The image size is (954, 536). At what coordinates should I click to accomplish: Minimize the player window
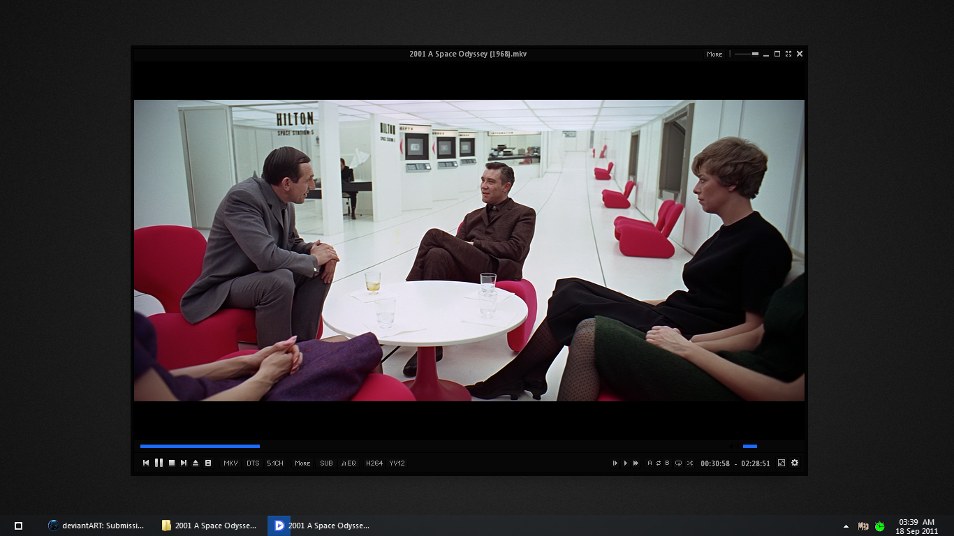pyautogui.click(x=766, y=54)
